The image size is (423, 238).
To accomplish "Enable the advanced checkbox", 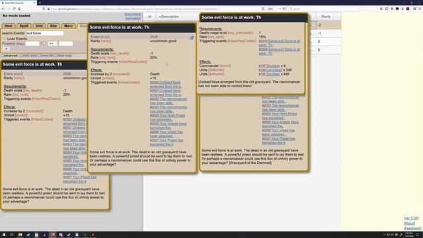I will 3,56.
